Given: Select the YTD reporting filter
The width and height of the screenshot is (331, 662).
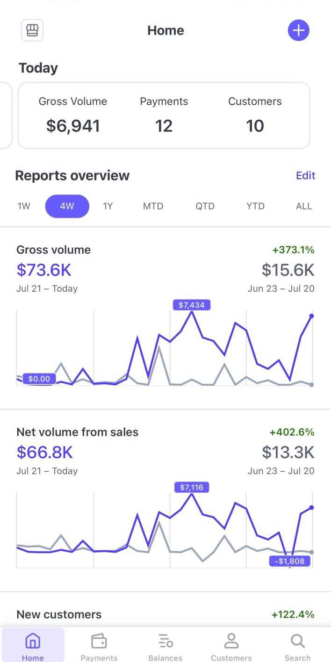Looking at the screenshot, I should coord(255,206).
